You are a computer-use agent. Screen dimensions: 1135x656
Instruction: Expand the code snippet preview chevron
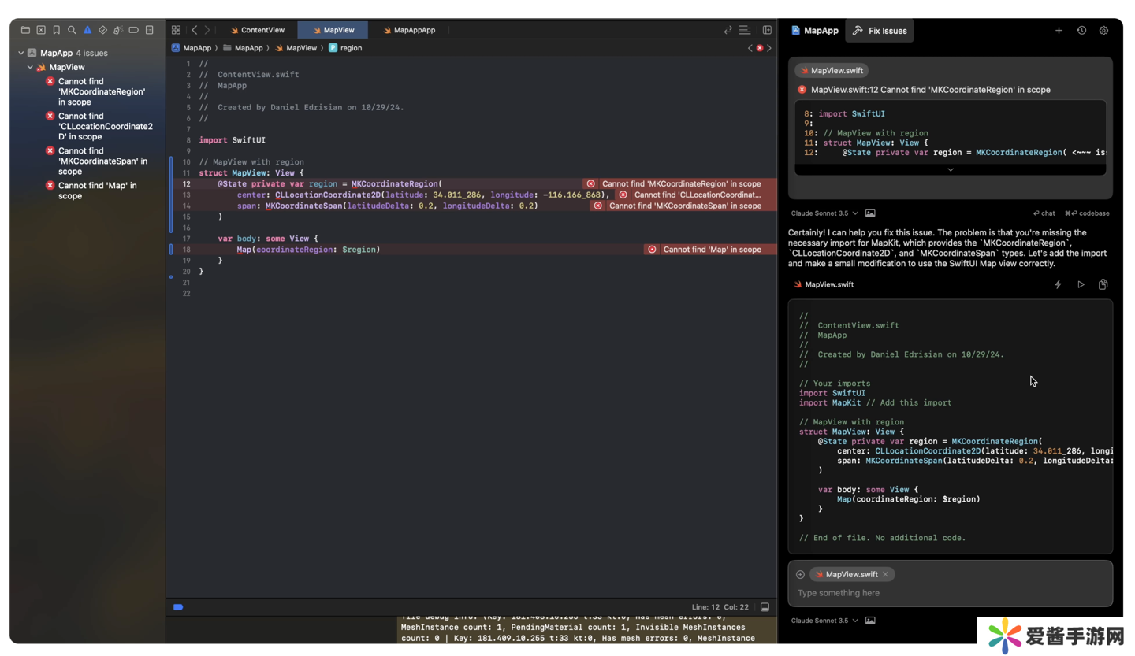point(950,169)
